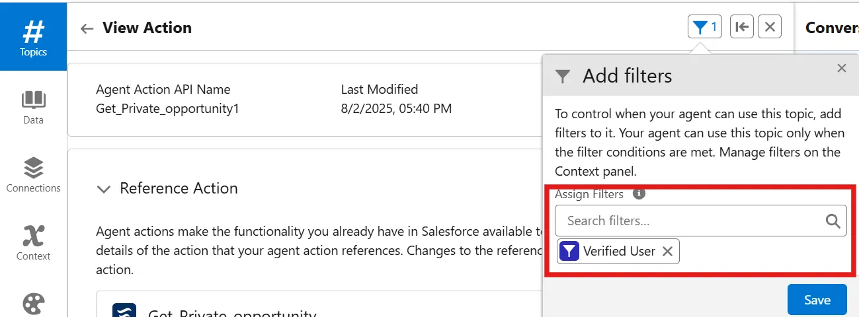Screen dimensions: 859x317
Task: Open the Topics sidebar tab
Action: pos(33,37)
